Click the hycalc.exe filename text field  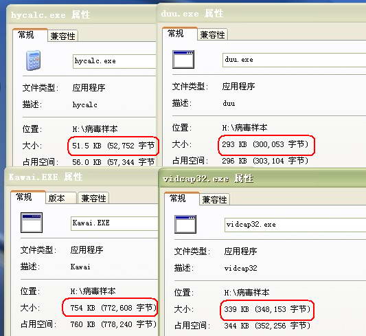coord(115,61)
